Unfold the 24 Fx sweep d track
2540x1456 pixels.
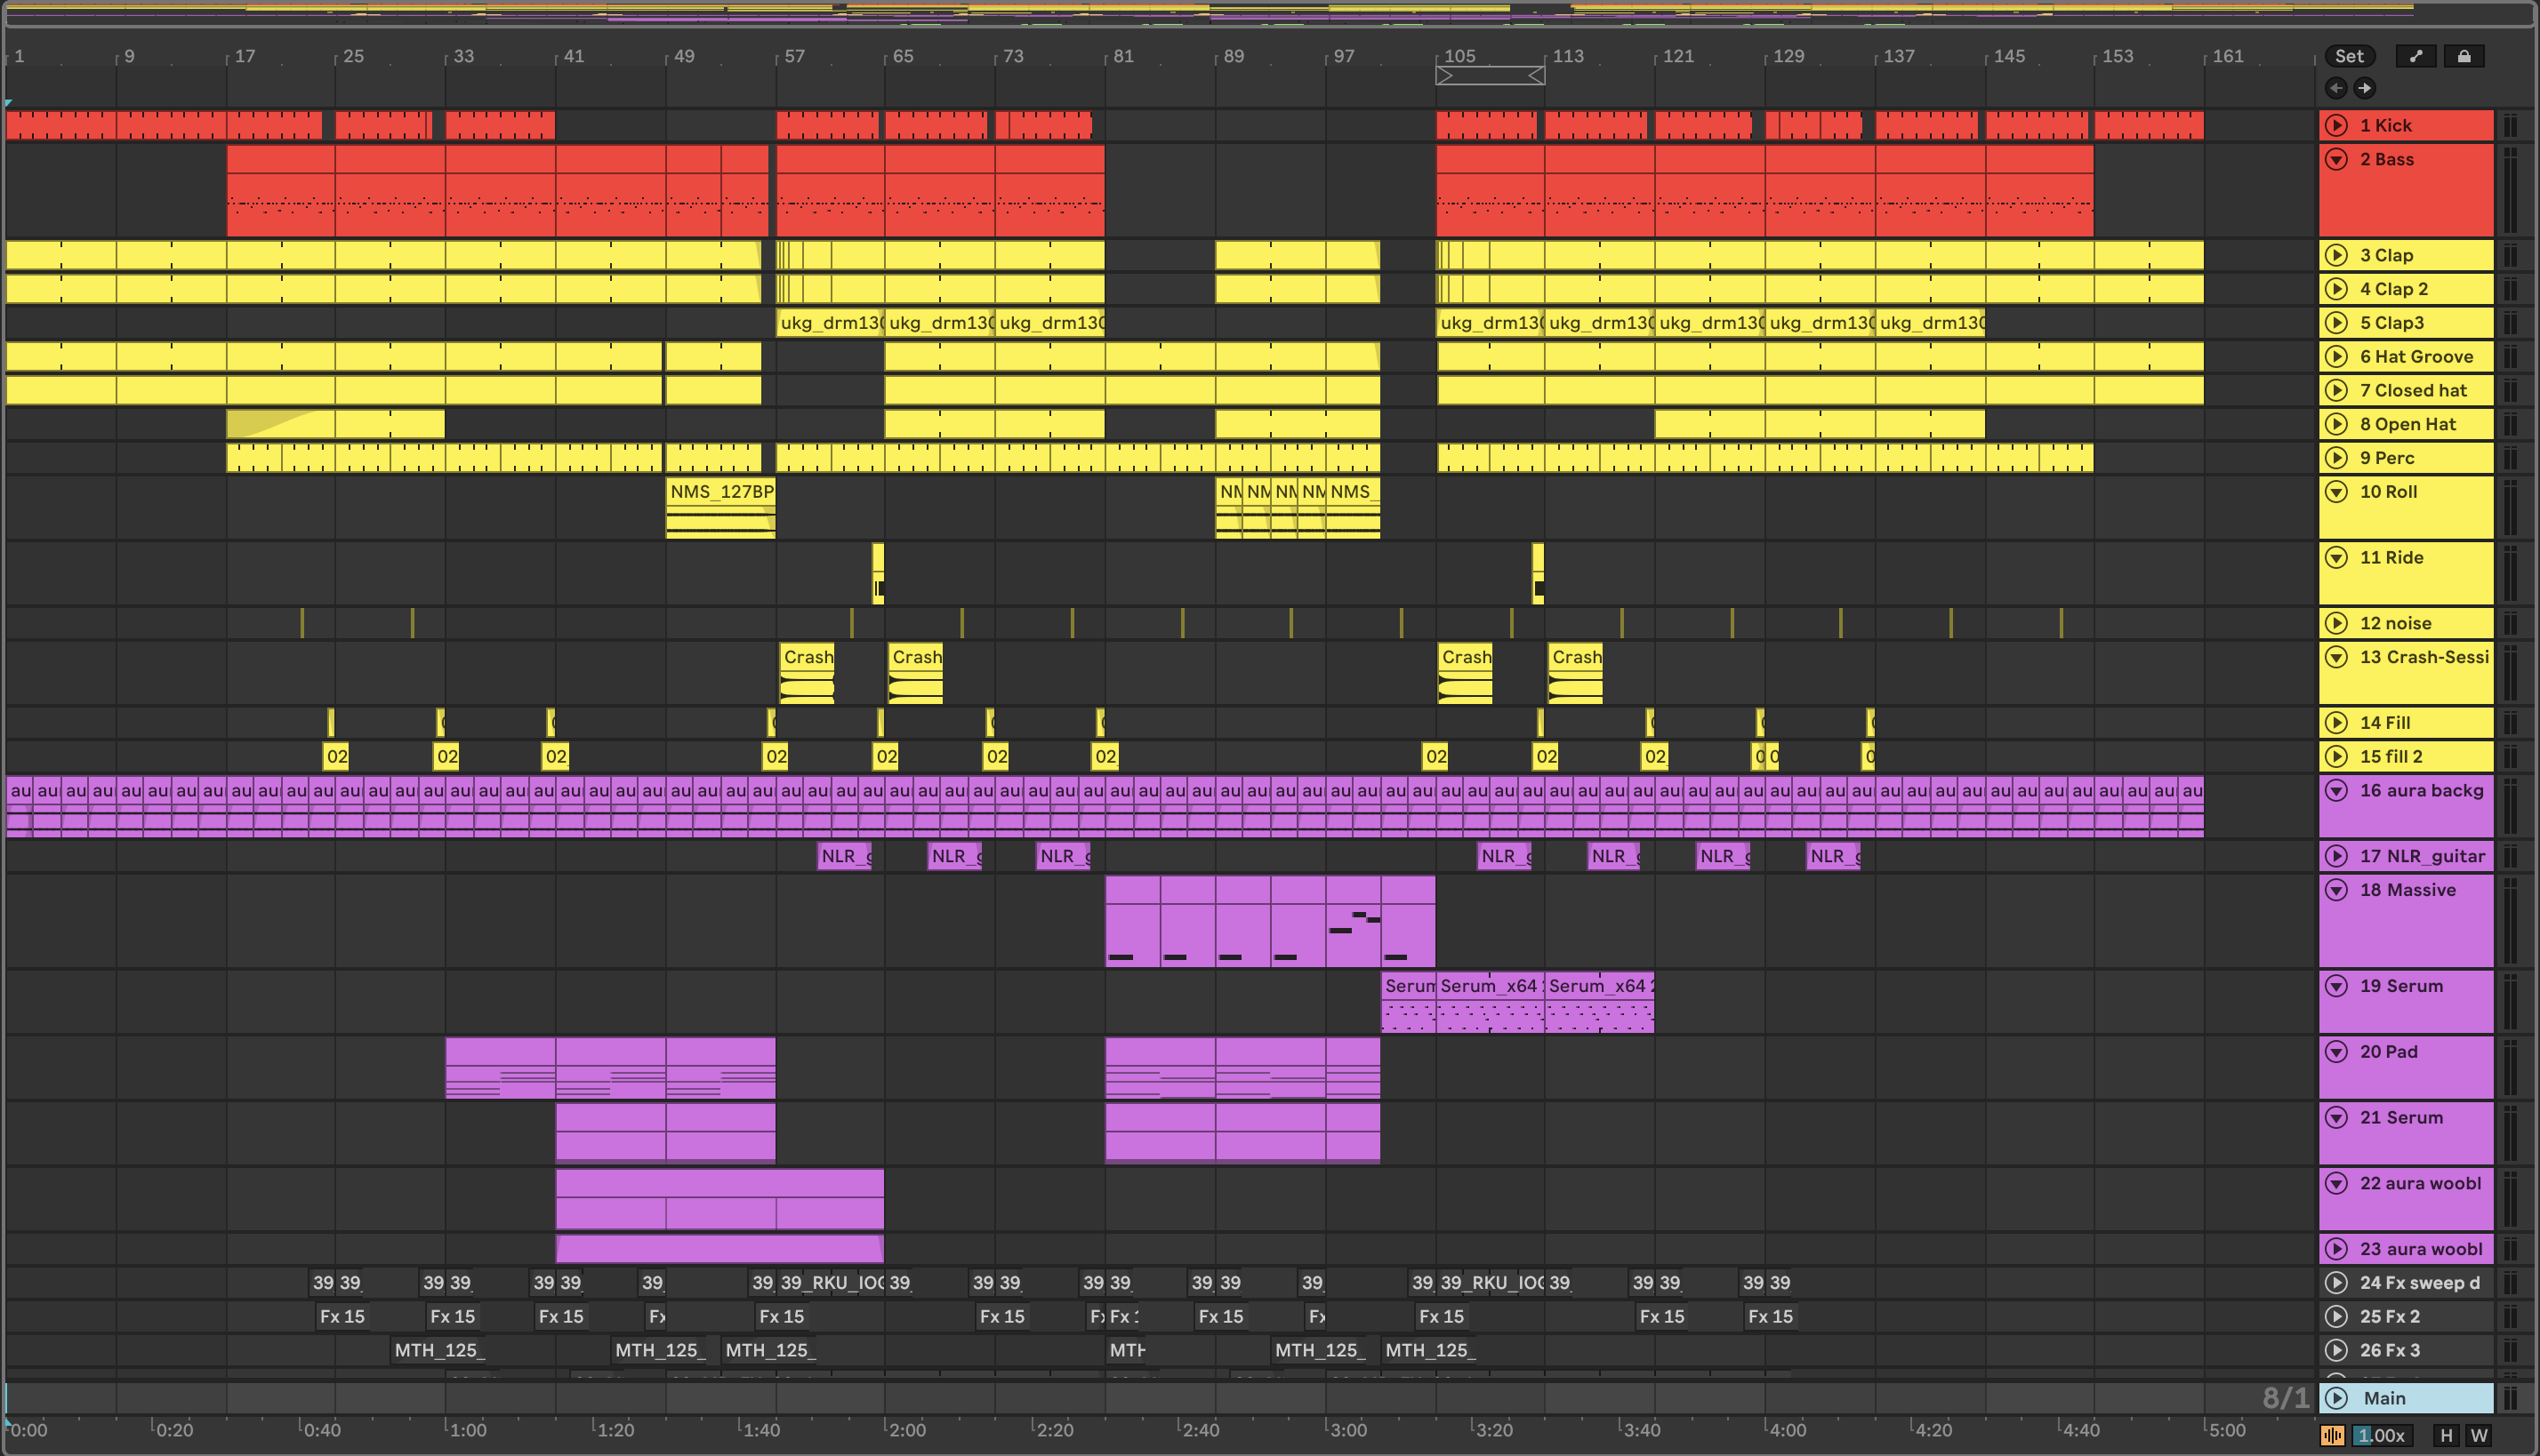(x=2337, y=1282)
